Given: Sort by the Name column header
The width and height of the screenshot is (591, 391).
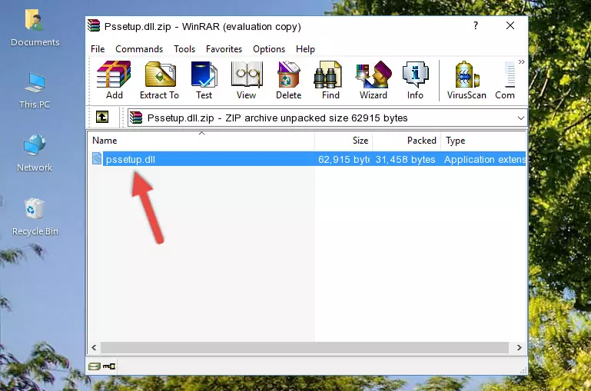Looking at the screenshot, I should click(201, 141).
